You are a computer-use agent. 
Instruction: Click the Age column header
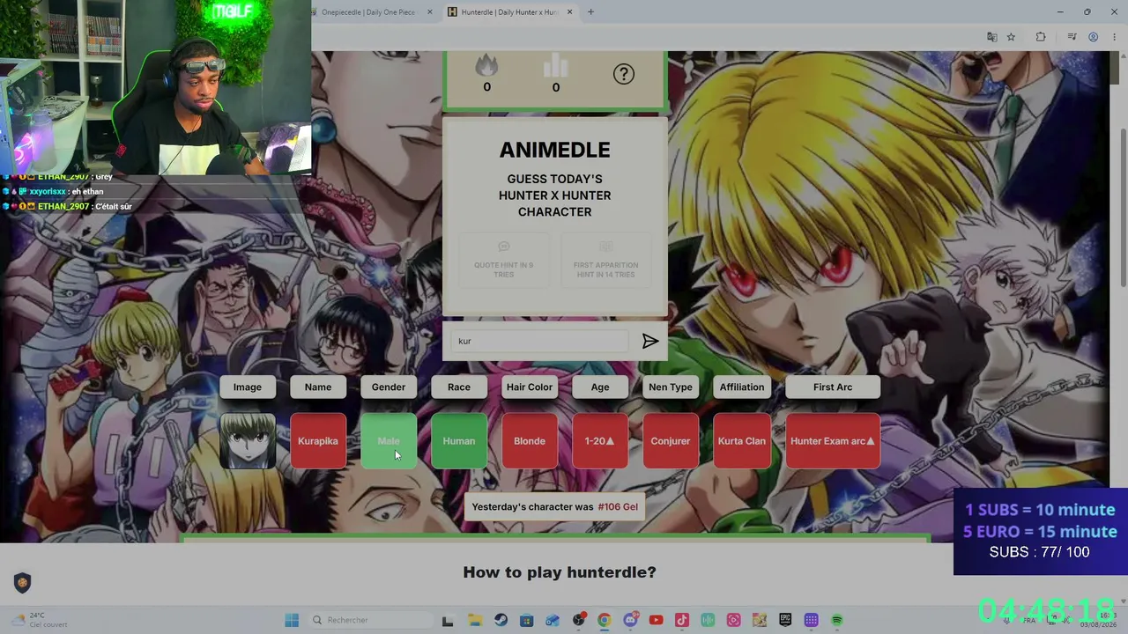tap(600, 387)
